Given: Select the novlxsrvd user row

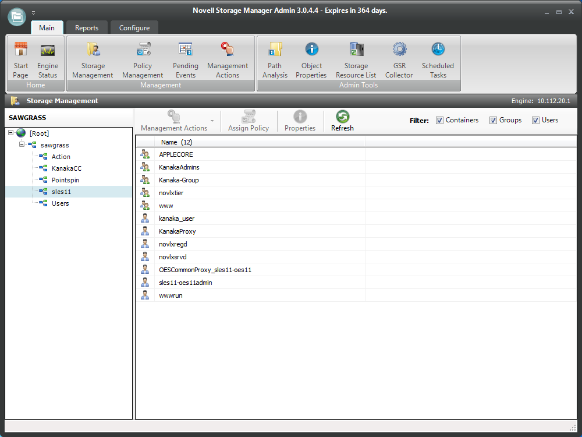Looking at the screenshot, I should click(356, 257).
